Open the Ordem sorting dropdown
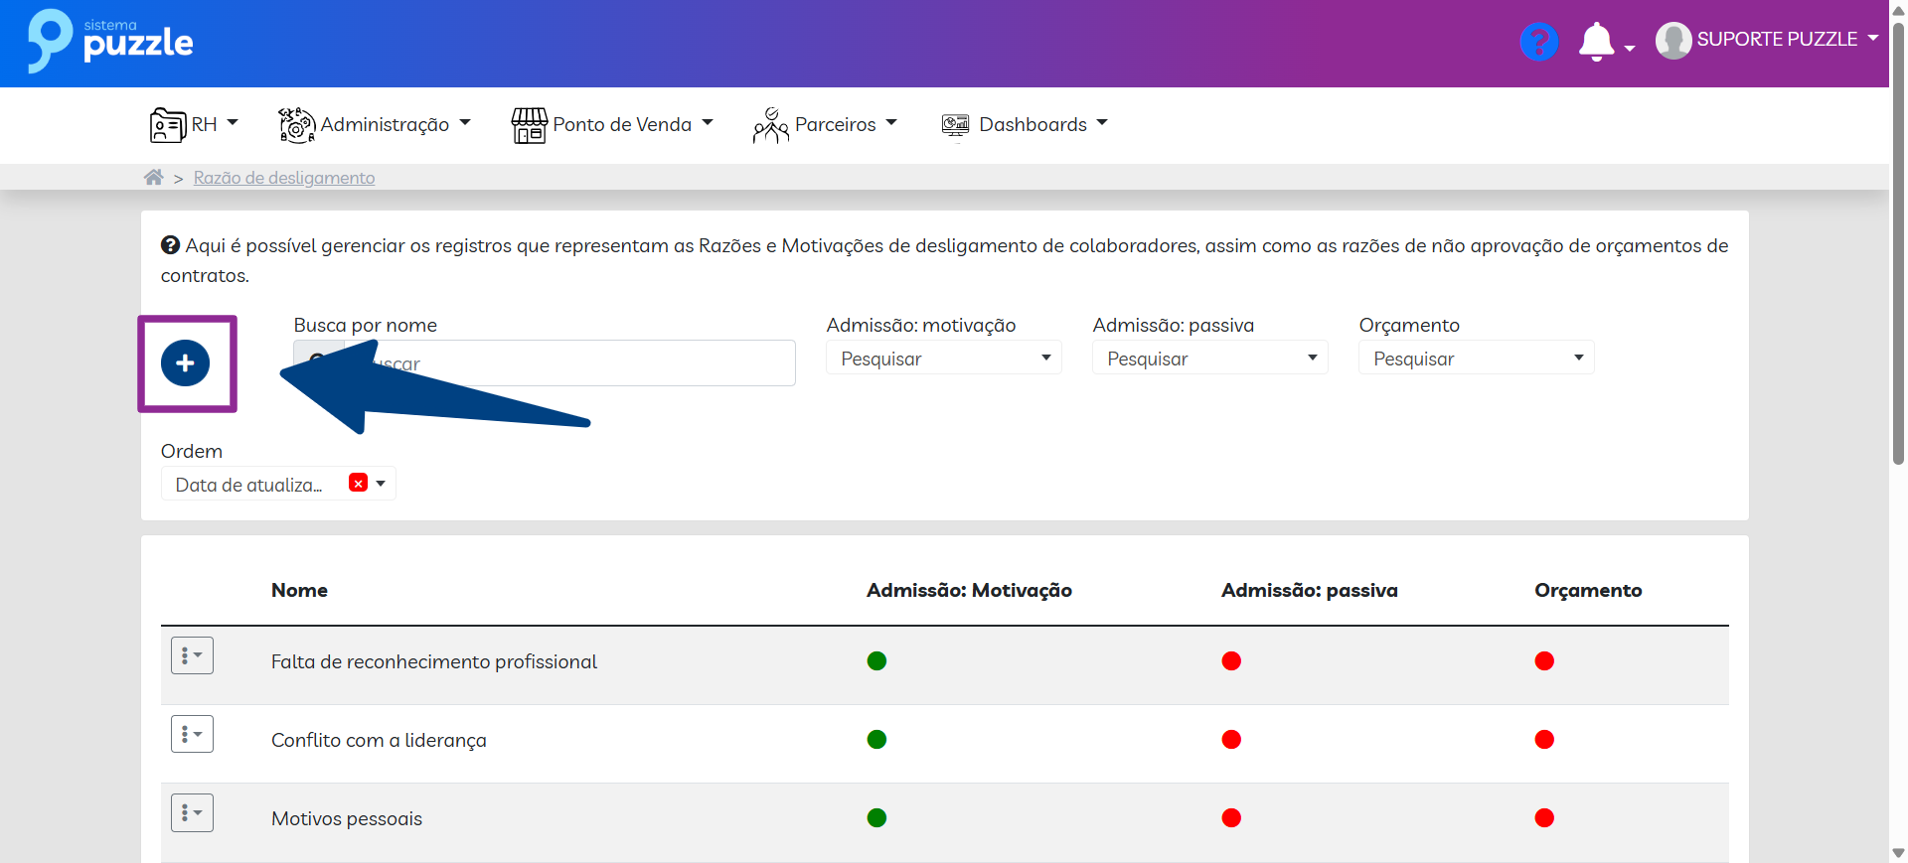 pyautogui.click(x=382, y=484)
